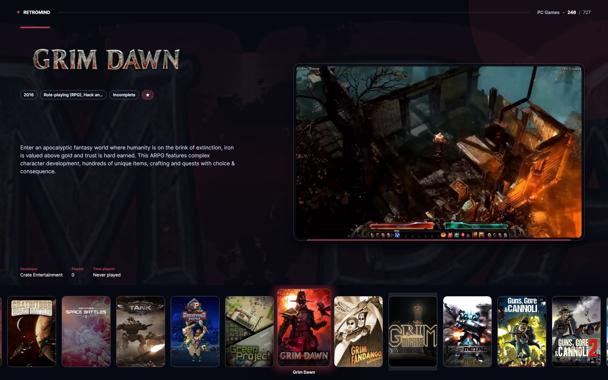Image resolution: width=608 pixels, height=380 pixels.
Task: Click the Crate Entertainment developer name
Action: click(x=41, y=275)
